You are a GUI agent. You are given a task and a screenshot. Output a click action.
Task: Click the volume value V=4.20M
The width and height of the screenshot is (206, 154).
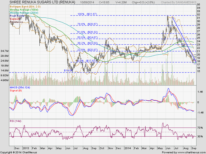click(121, 2)
